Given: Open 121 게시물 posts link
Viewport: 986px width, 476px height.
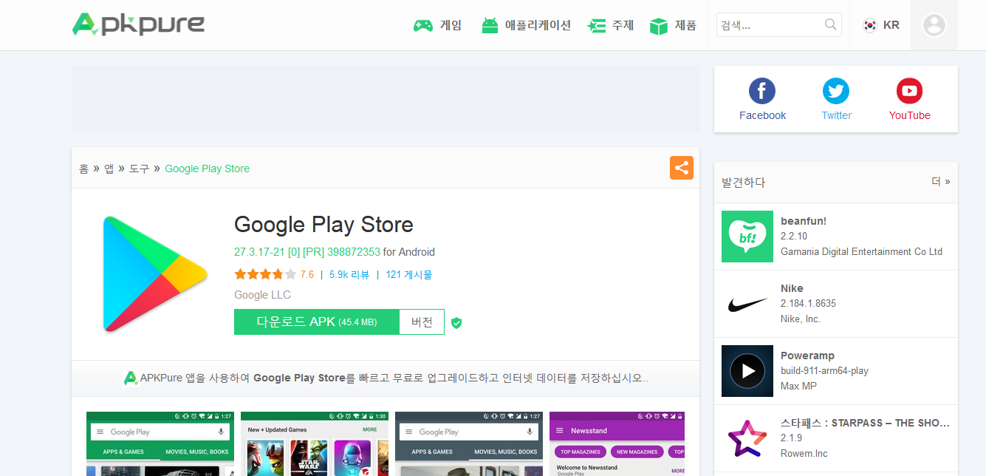Looking at the screenshot, I should pyautogui.click(x=409, y=274).
